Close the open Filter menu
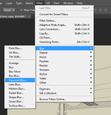 point(40,3)
